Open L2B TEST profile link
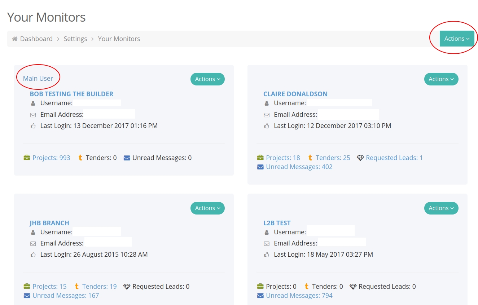The height and width of the screenshot is (305, 478). coord(277,223)
